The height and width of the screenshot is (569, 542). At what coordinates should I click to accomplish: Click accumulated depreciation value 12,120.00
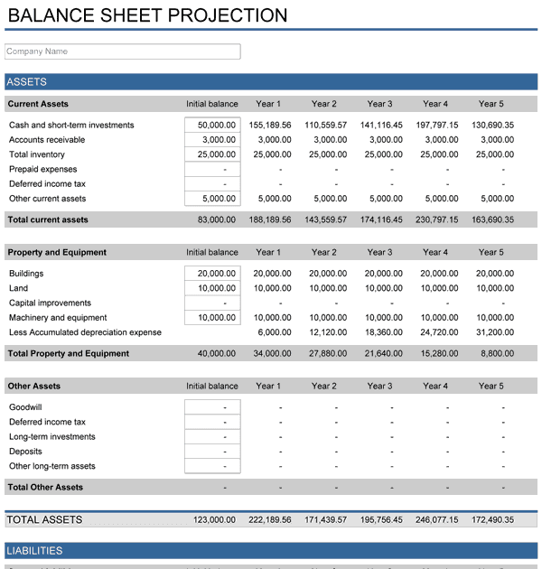(x=328, y=332)
